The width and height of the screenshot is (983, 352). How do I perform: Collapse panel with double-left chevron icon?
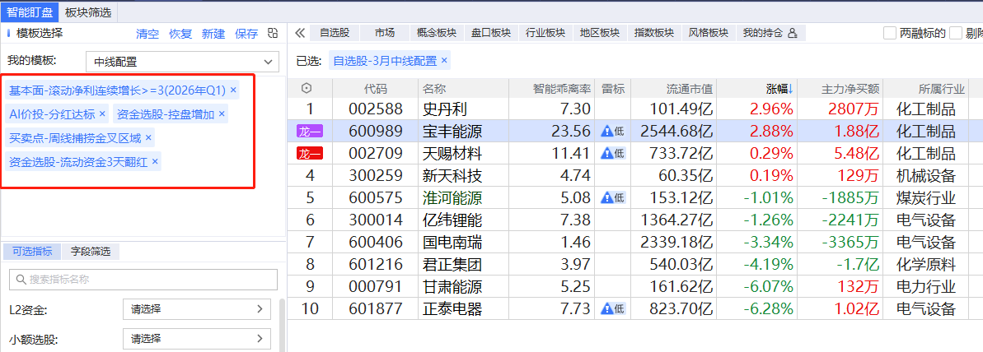tap(300, 33)
